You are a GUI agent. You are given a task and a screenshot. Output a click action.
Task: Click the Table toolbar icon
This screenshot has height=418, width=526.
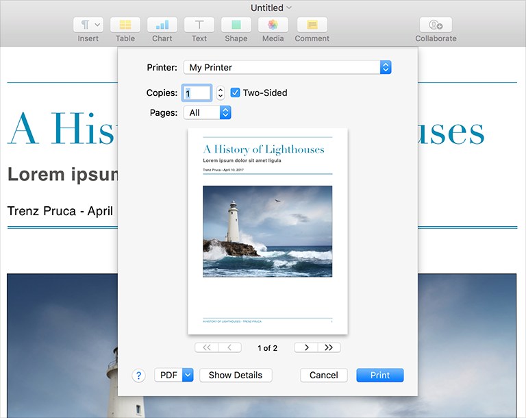pos(125,25)
